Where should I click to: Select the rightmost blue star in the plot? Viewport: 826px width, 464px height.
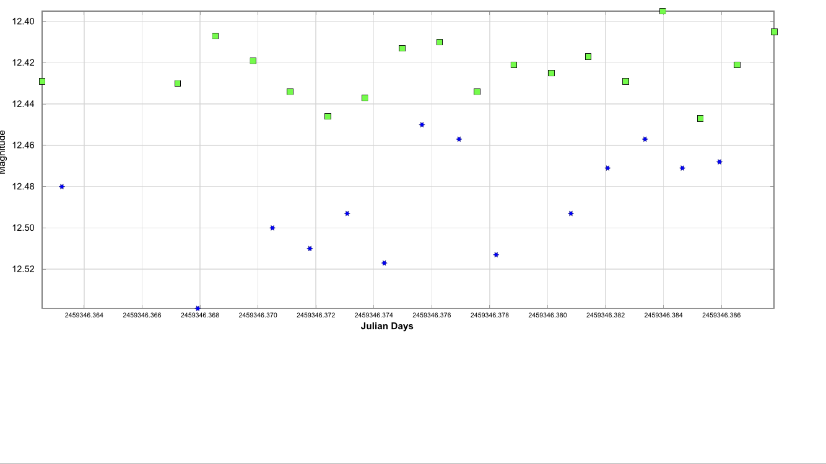pyautogui.click(x=719, y=161)
